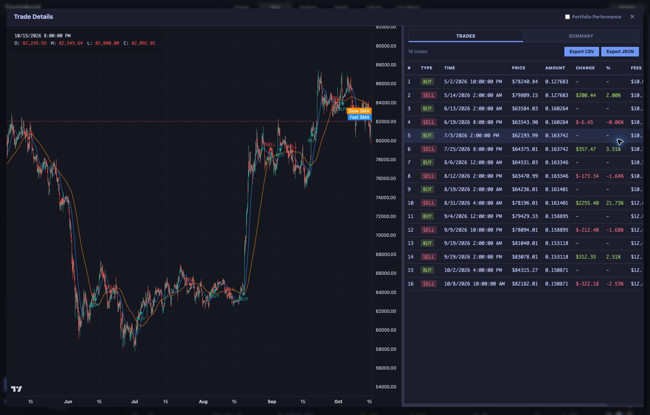
Task: Click price $64236.01 in row 9
Action: (x=525, y=189)
